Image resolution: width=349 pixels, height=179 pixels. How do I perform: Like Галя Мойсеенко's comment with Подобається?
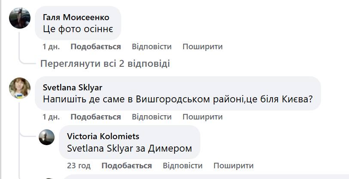95,46
